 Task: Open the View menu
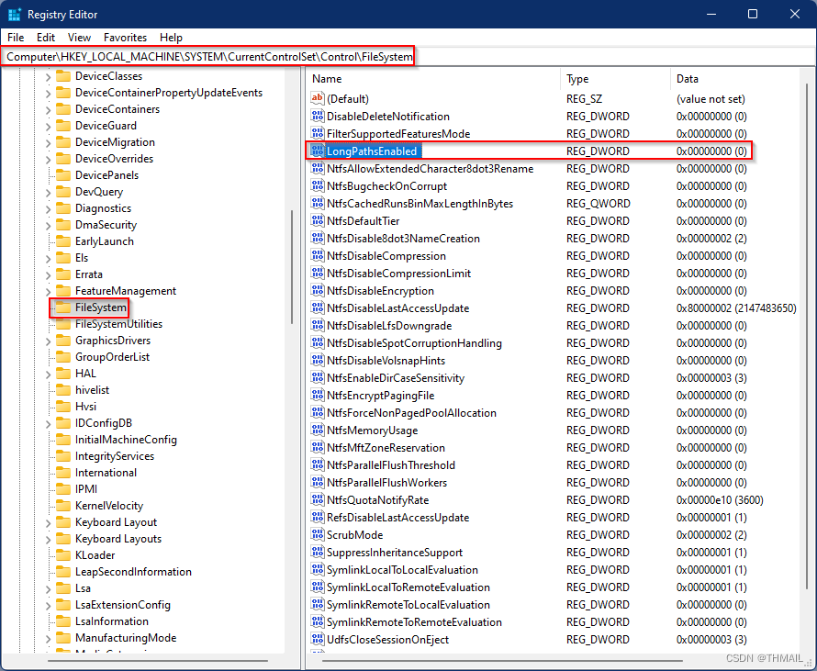(x=79, y=38)
